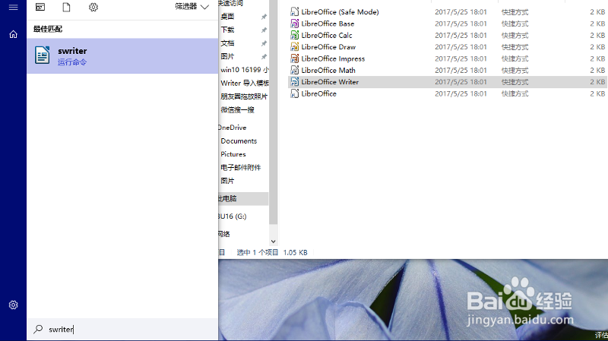Select LibreOffice Impress shortcut
Viewport: 608px width, 341px height.
pyautogui.click(x=333, y=58)
